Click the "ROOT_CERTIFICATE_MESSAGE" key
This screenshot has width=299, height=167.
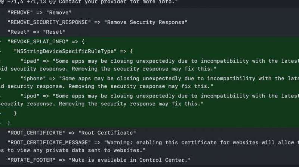[x=49, y=142]
